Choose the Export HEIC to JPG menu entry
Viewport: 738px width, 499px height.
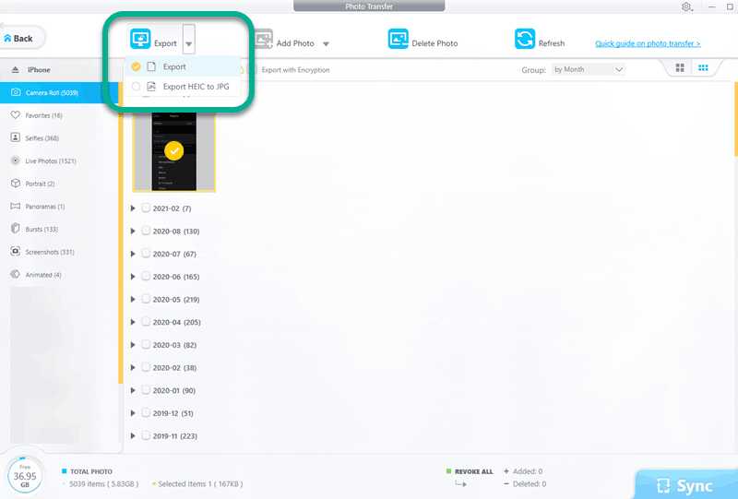point(184,87)
